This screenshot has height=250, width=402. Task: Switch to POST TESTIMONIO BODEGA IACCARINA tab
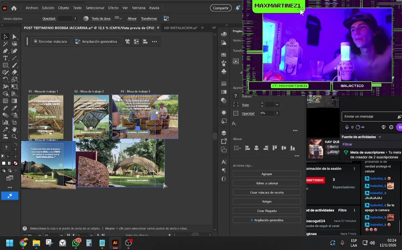(x=89, y=28)
